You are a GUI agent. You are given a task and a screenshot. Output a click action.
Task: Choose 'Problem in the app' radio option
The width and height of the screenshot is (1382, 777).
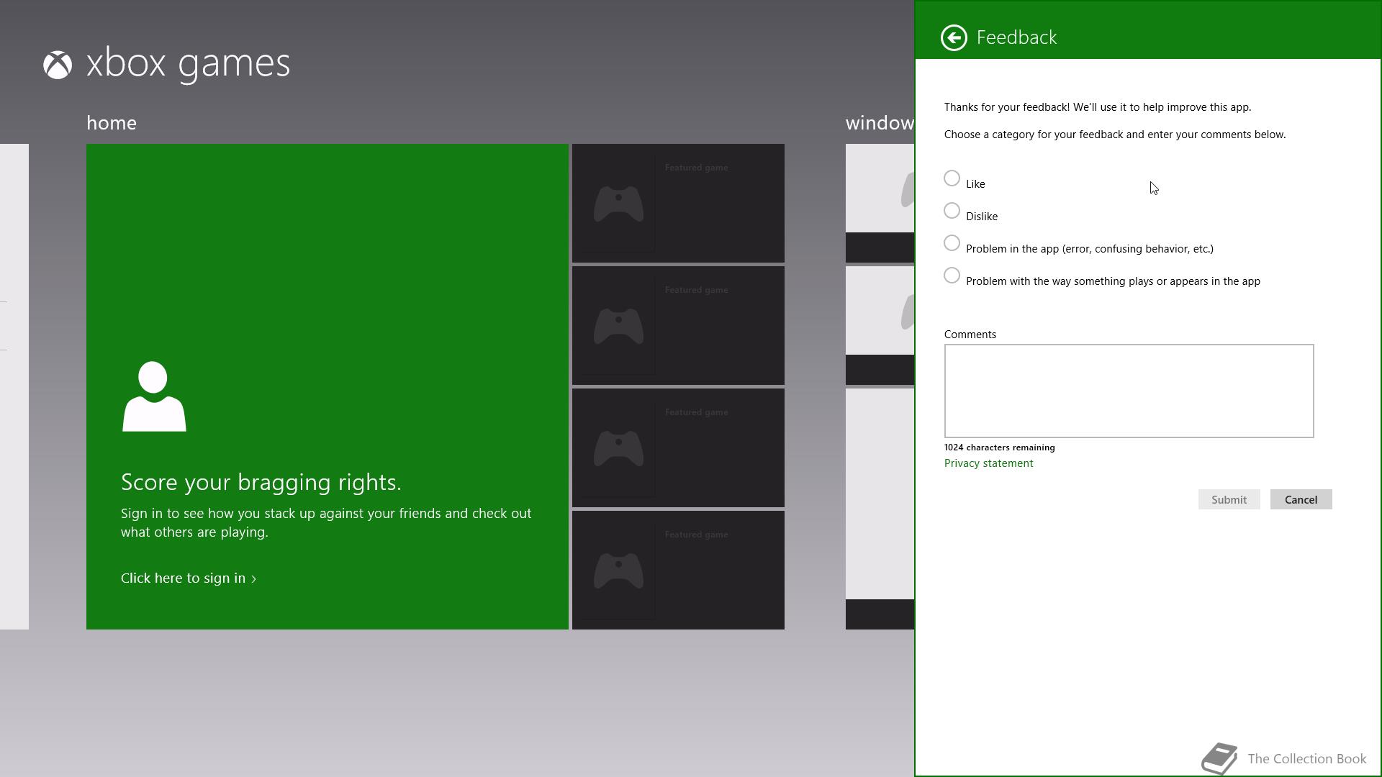pyautogui.click(x=952, y=243)
